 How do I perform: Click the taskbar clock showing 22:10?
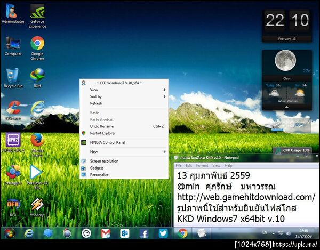tap(303, 233)
